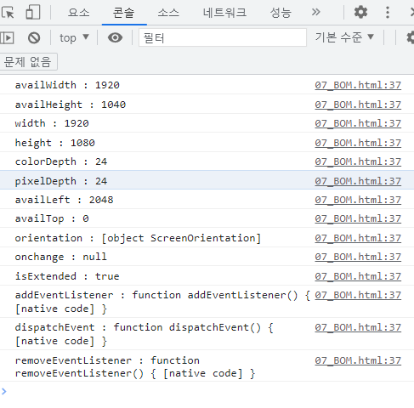The height and width of the screenshot is (408, 414).
Task: Open DevTools settings gear in the top bar
Action: coord(360,13)
